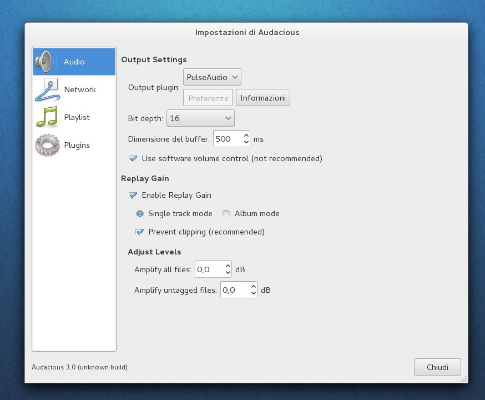The width and height of the screenshot is (485, 400).
Task: Click the 'Bit depth:' label
Action: 145,118
